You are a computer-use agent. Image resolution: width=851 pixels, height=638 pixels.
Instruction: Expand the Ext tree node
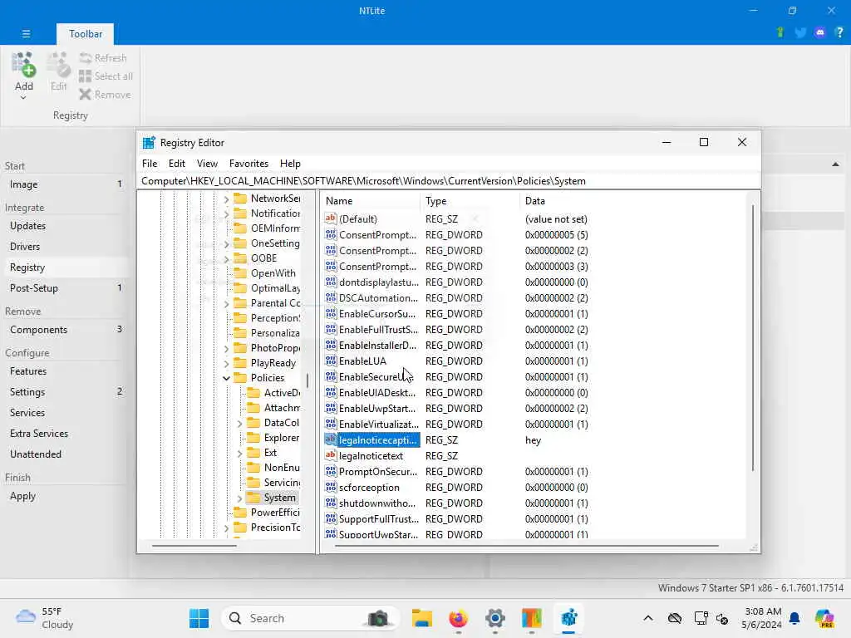point(239,453)
